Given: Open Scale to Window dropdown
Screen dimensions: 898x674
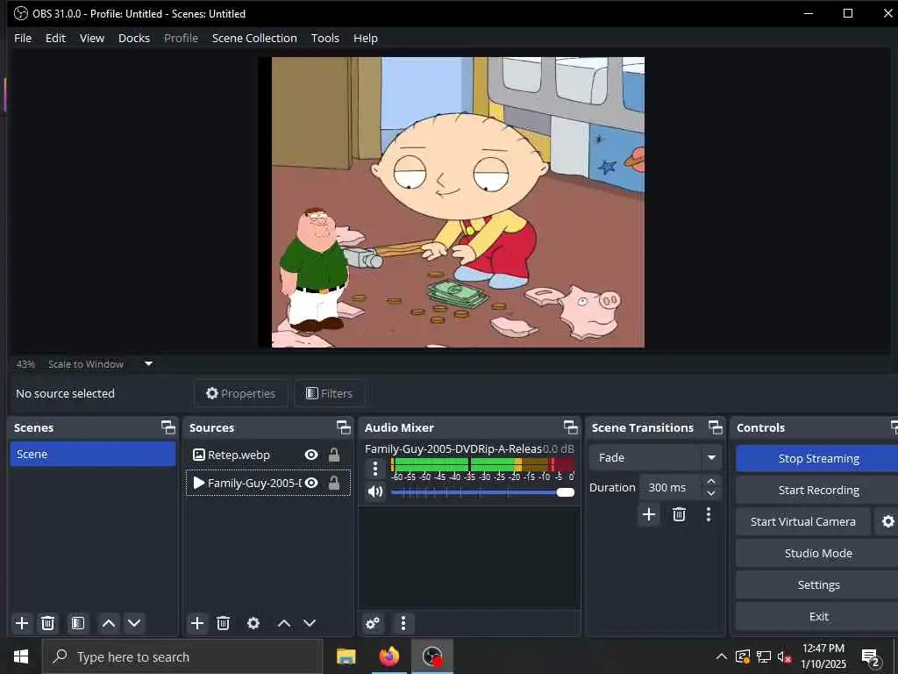Looking at the screenshot, I should (148, 364).
